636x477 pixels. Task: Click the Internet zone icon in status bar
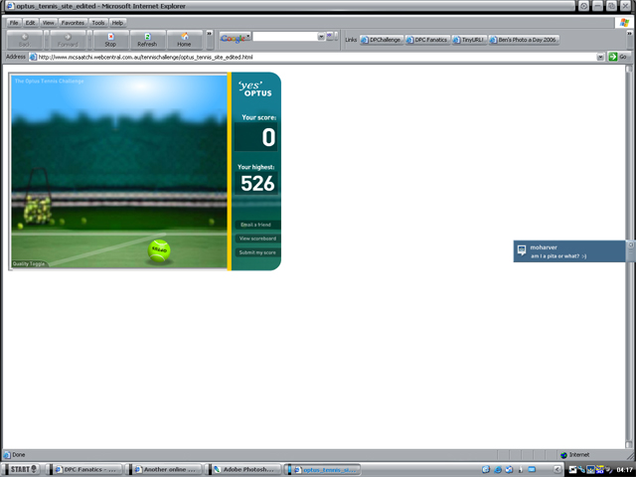tap(563, 455)
